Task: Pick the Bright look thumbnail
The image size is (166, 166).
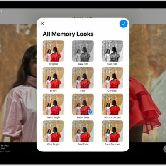Action: tap(54, 78)
